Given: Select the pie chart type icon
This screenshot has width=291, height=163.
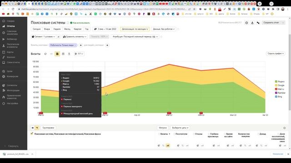Looking at the screenshot, I should 45,54.
